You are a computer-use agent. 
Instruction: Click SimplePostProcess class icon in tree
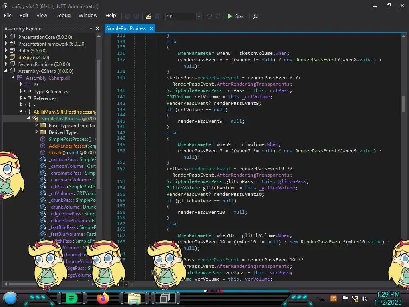tap(35, 118)
